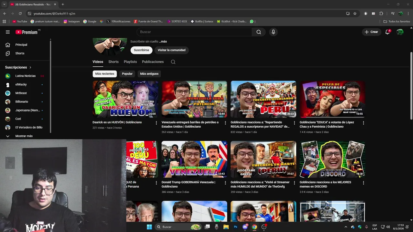Open the Windows Start menu

149,227
